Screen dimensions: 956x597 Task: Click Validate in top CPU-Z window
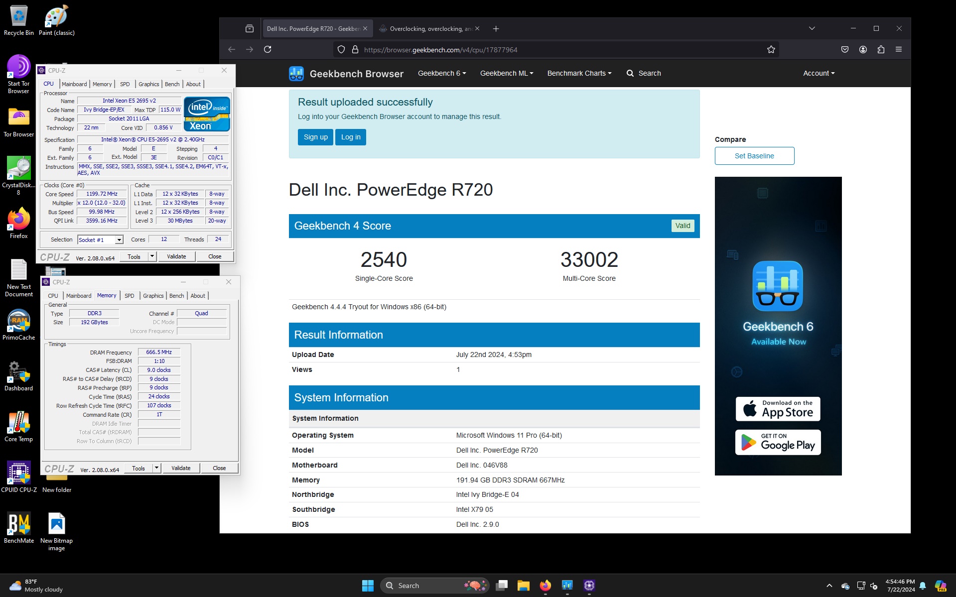coord(176,256)
